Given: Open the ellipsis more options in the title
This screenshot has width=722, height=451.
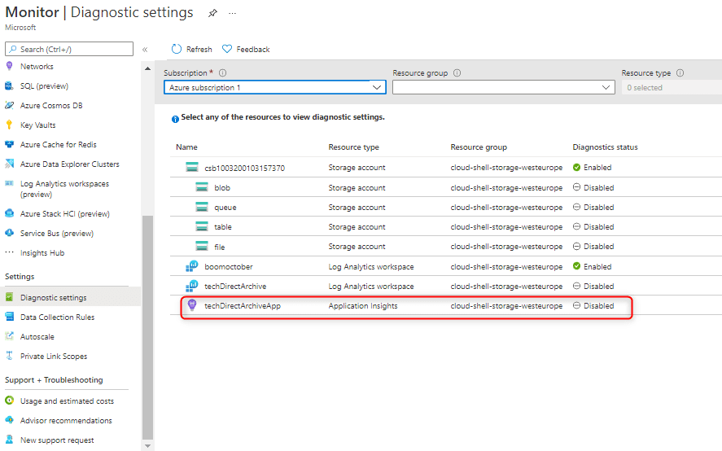Looking at the screenshot, I should pyautogui.click(x=233, y=13).
